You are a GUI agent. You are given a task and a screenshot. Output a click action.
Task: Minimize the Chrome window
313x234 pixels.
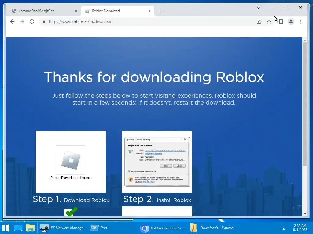[272, 8]
